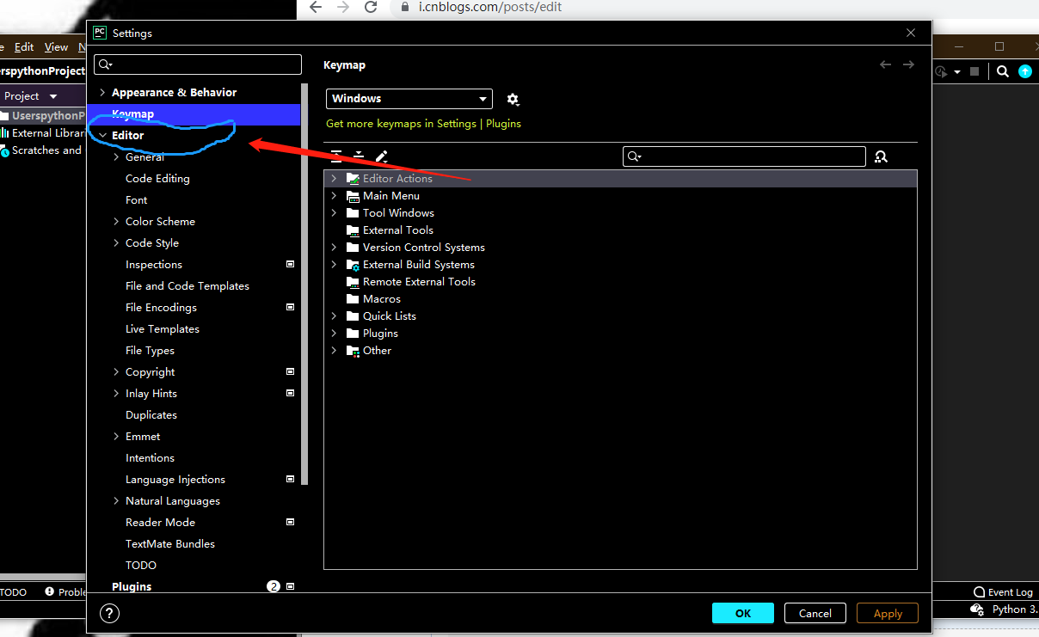
Task: Open run configuration dropdown arrow in PyCharm
Action: pyautogui.click(x=957, y=72)
